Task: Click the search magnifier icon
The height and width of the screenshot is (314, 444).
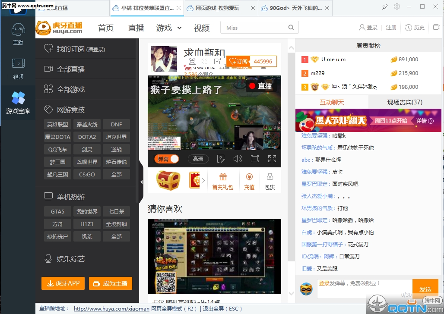Action: point(291,28)
